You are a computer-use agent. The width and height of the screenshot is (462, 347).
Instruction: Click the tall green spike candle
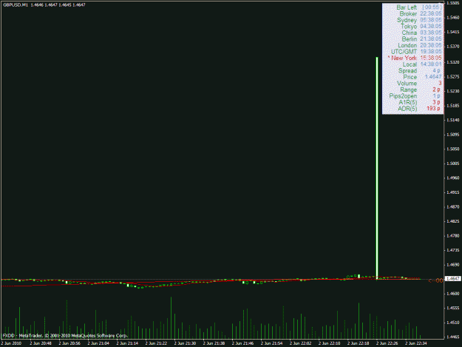point(377,168)
